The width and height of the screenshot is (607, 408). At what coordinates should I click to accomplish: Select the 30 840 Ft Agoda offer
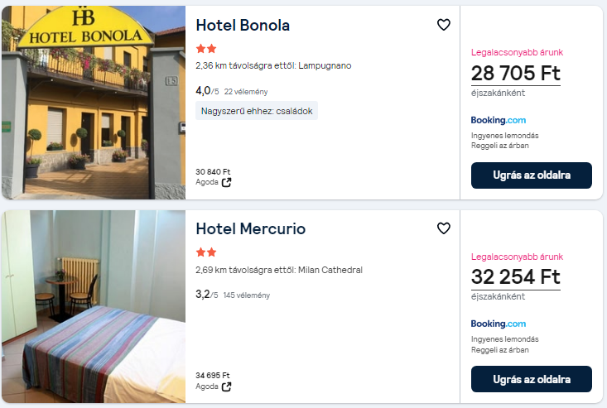[x=213, y=172]
